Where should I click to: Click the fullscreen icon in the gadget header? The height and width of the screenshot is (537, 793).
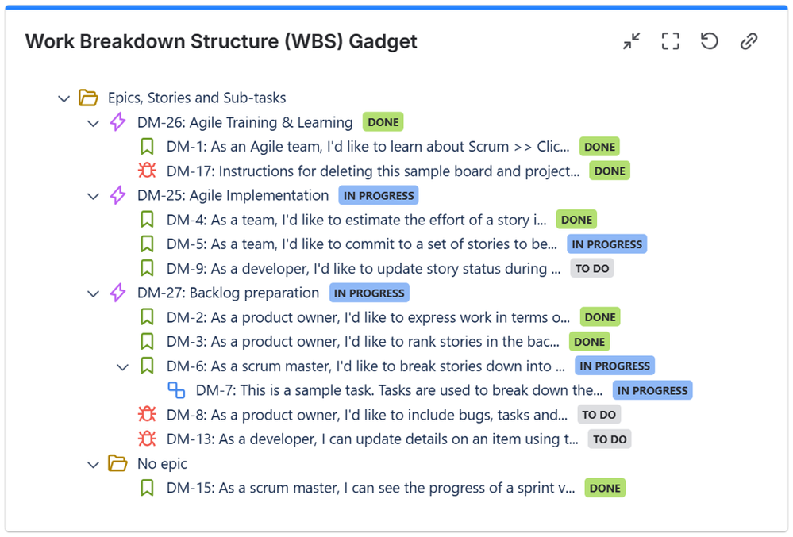[670, 40]
